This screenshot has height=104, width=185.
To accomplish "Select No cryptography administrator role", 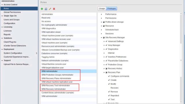I will click(69, 25).
